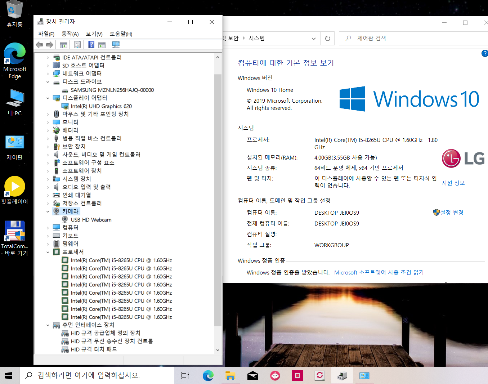Select the 보안 장치 tree item
488x384 pixels.
(74, 147)
